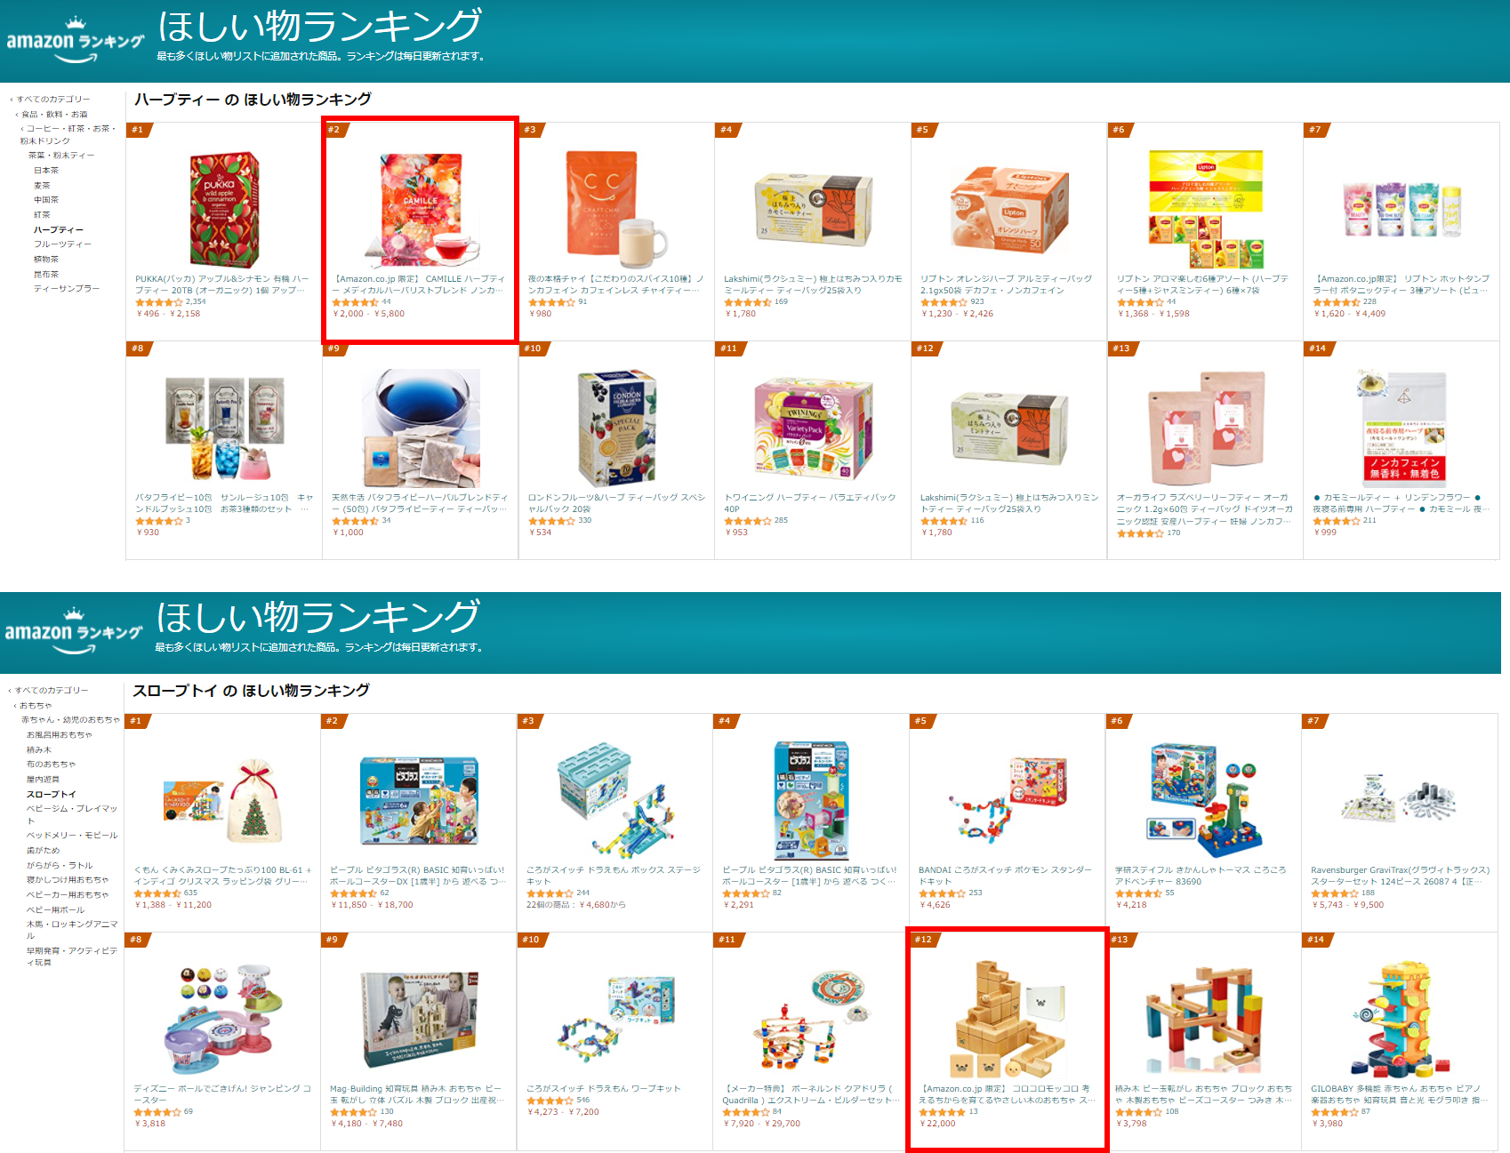
Task: Select ベビージム・プレイマット sidebar category
Action: pos(72,814)
